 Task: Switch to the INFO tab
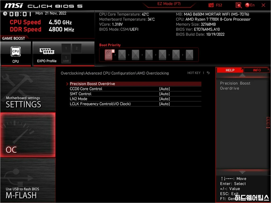pyautogui.click(x=257, y=70)
